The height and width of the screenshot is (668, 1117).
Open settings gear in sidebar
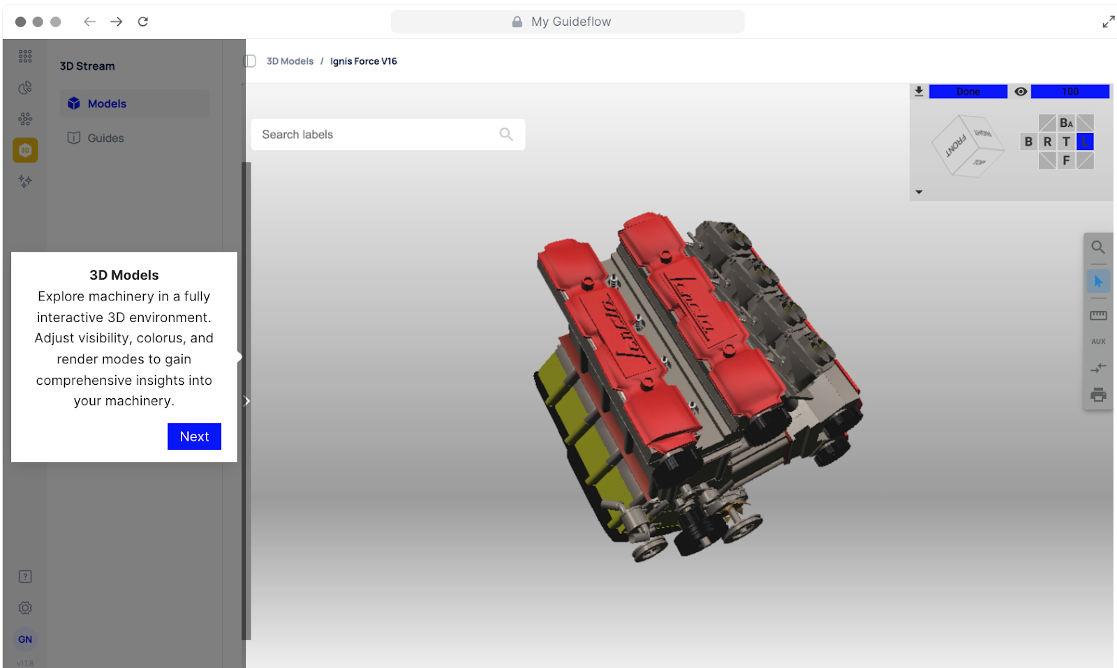[x=25, y=608]
